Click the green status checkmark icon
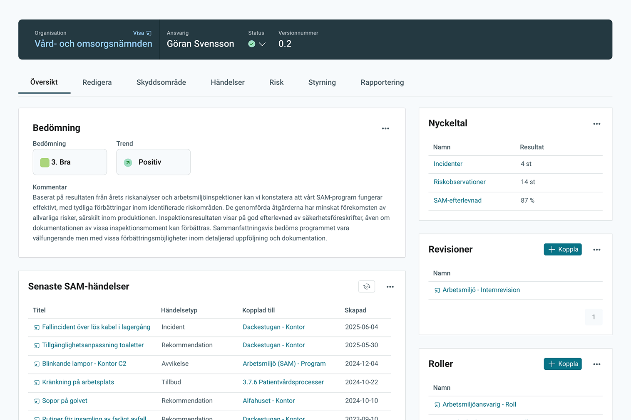This screenshot has height=420, width=631. click(x=252, y=44)
